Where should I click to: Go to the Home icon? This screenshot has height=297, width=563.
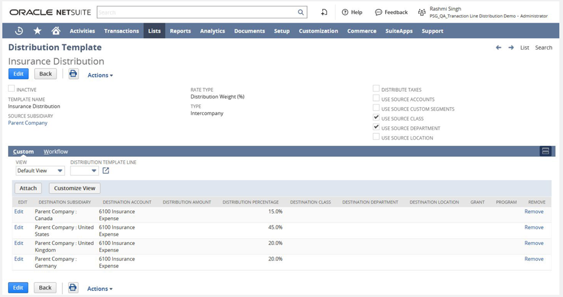tap(55, 31)
